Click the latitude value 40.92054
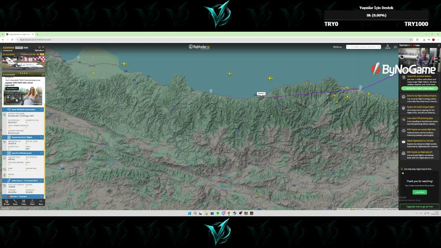The image size is (441, 248). (x=12, y=192)
